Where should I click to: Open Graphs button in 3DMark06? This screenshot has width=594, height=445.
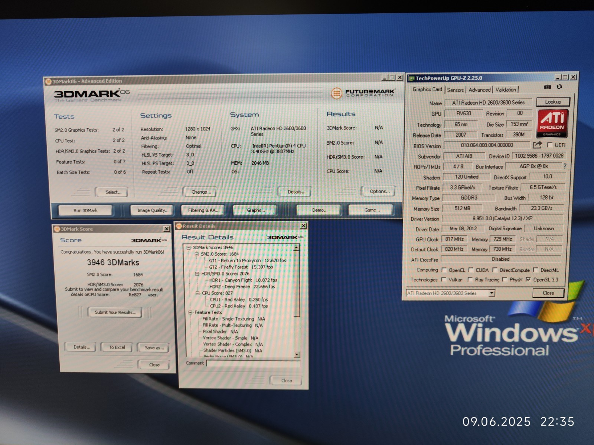255,210
